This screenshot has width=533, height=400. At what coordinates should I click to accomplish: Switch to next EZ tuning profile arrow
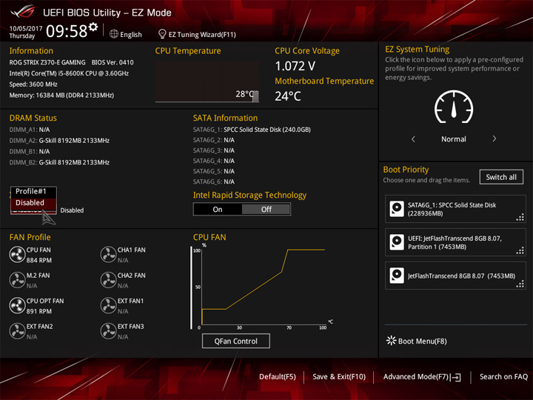pyautogui.click(x=495, y=139)
